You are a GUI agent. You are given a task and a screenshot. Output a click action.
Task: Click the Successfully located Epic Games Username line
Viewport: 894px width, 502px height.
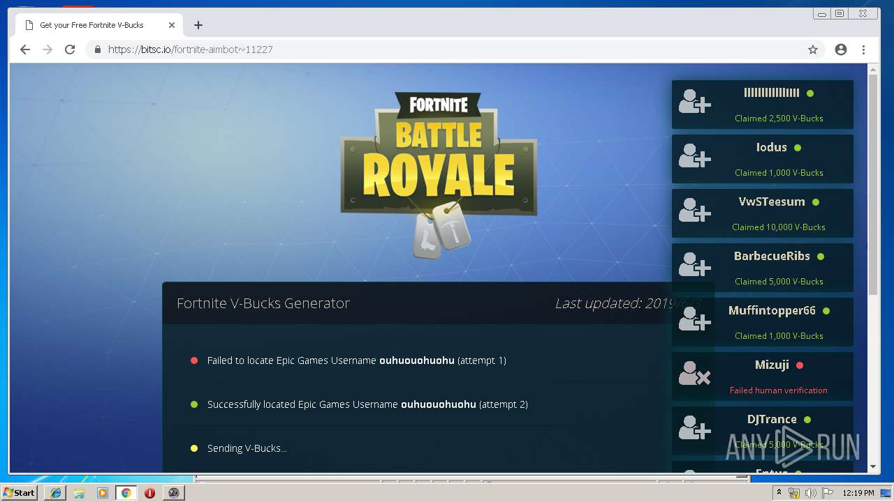[367, 404]
